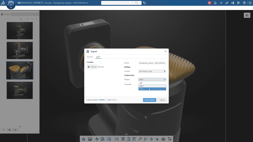Expand the search options arrow
253x142 pixels.
[x=140, y=3]
